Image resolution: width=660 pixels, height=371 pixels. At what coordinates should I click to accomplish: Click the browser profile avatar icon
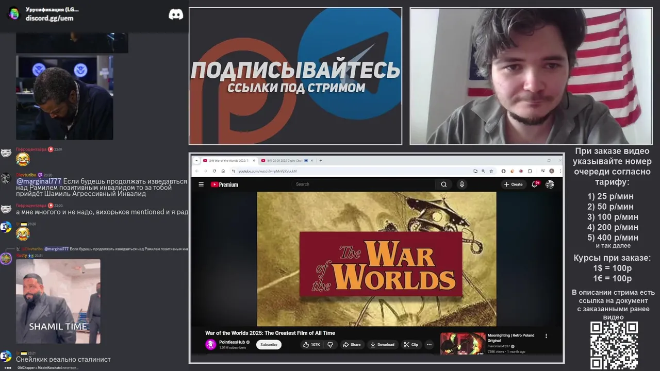[x=551, y=171]
